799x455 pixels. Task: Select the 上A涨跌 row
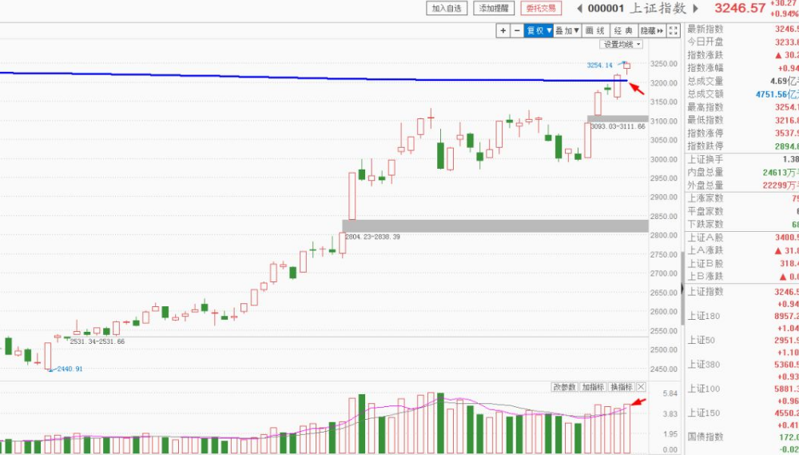click(x=742, y=250)
